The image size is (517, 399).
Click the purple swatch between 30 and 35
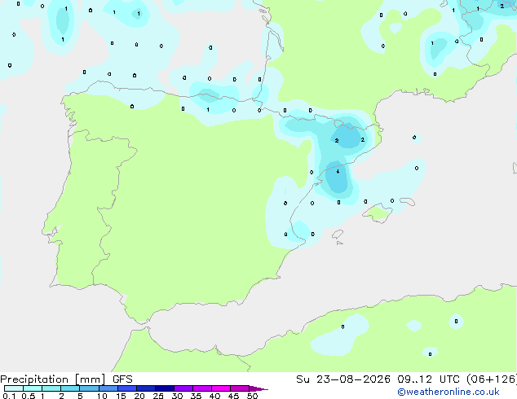(x=183, y=388)
